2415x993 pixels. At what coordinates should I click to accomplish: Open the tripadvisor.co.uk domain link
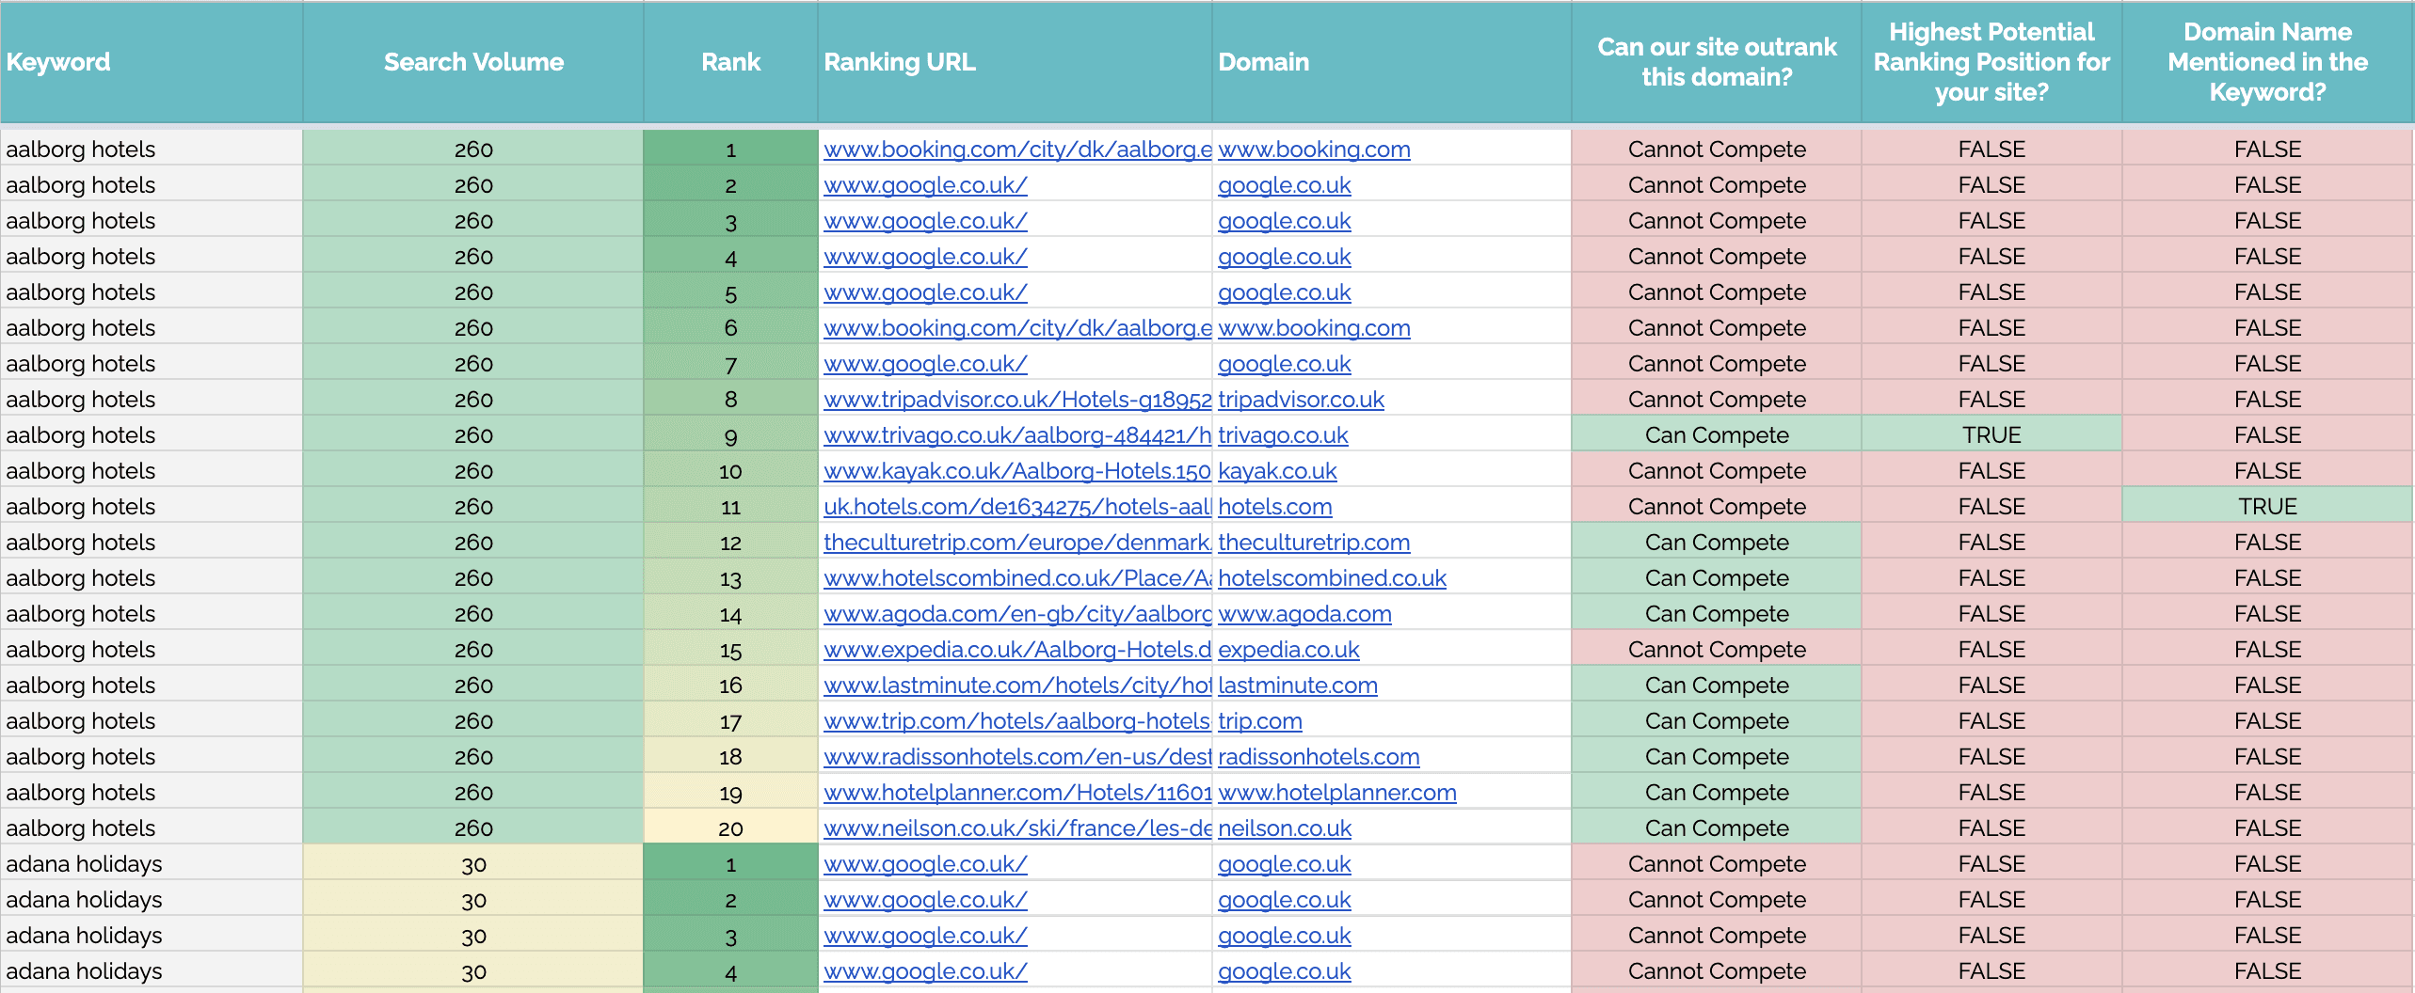(1301, 400)
